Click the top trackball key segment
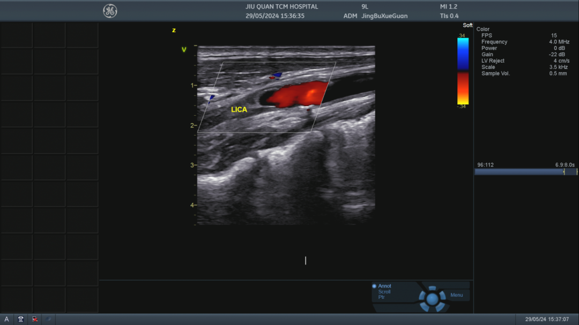The height and width of the screenshot is (325, 579). tap(433, 289)
